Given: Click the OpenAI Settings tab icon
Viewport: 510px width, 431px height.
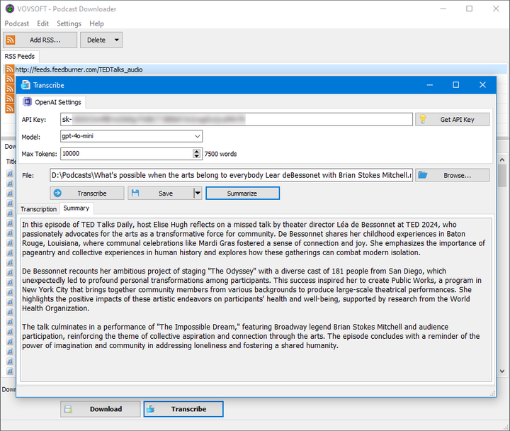Looking at the screenshot, I should tap(28, 102).
